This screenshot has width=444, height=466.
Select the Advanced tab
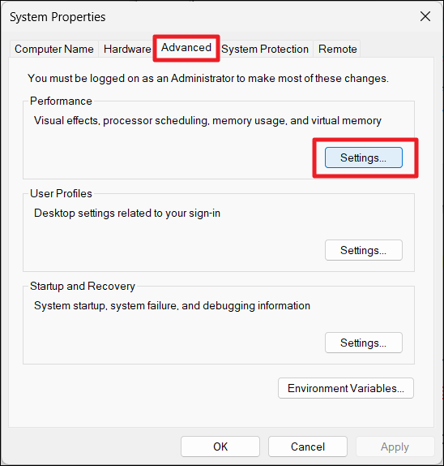click(186, 48)
